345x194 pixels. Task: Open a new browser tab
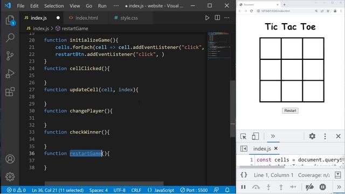click(x=284, y=4)
